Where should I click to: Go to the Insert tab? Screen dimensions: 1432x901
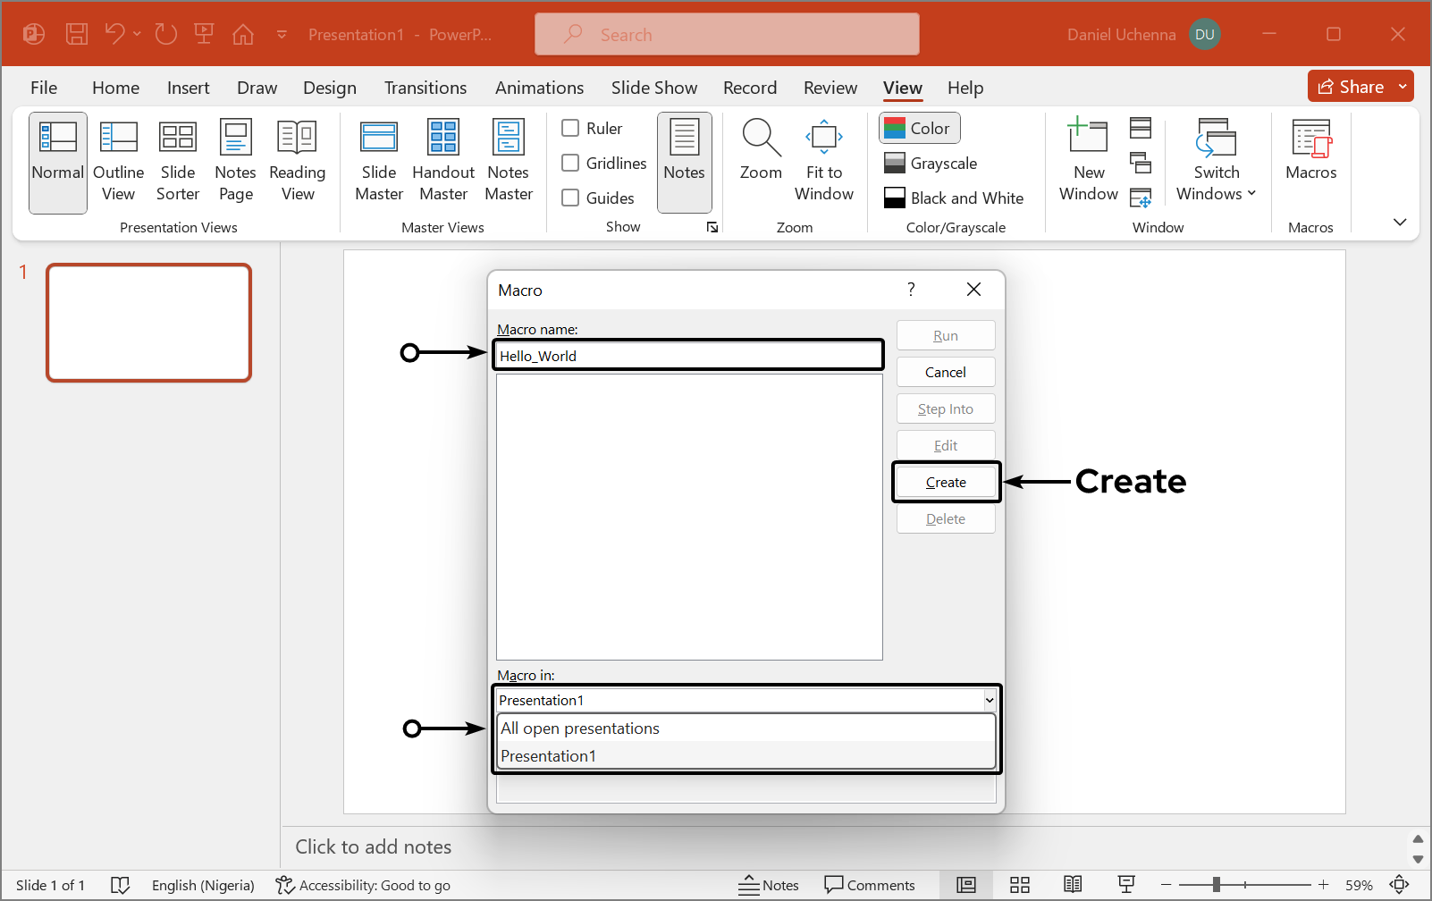(x=188, y=88)
